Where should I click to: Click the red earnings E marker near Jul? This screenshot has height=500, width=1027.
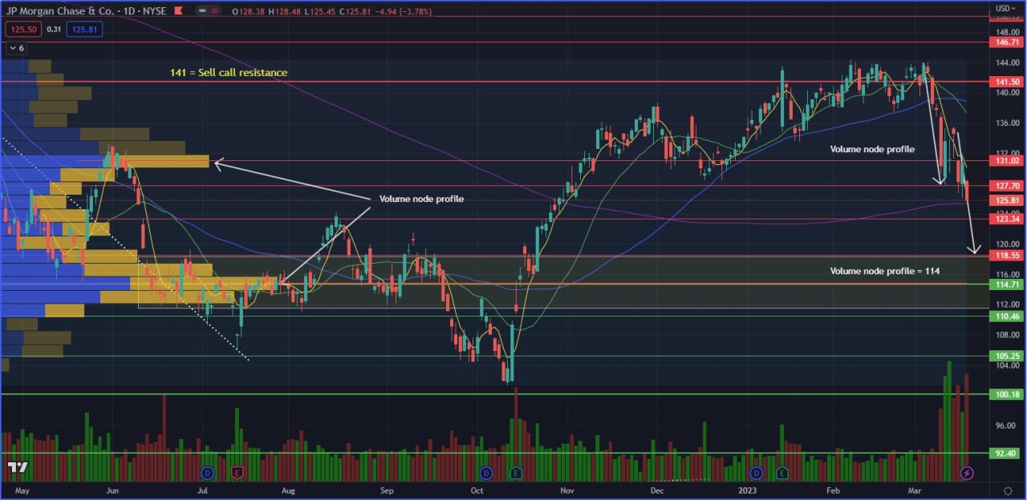pos(237,473)
